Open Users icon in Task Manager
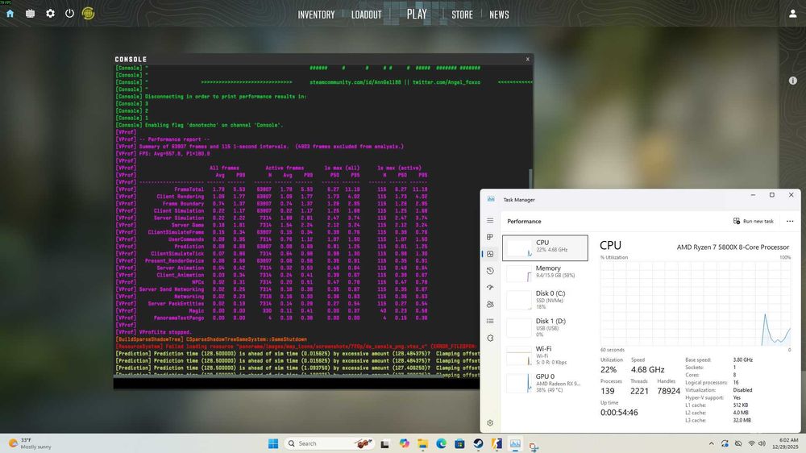 point(490,305)
